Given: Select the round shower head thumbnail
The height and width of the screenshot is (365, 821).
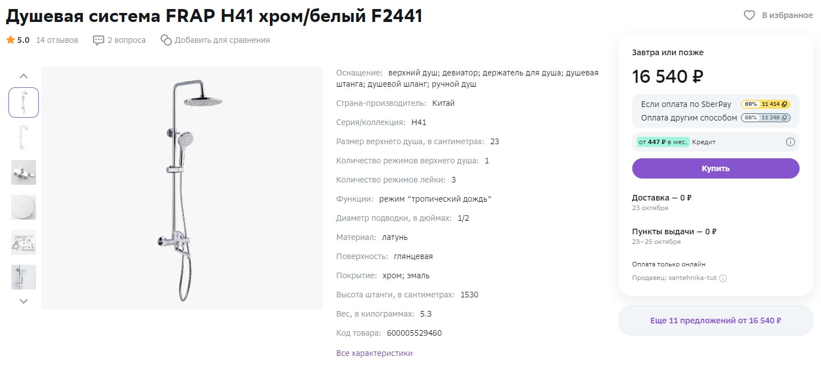Looking at the screenshot, I should tap(24, 207).
